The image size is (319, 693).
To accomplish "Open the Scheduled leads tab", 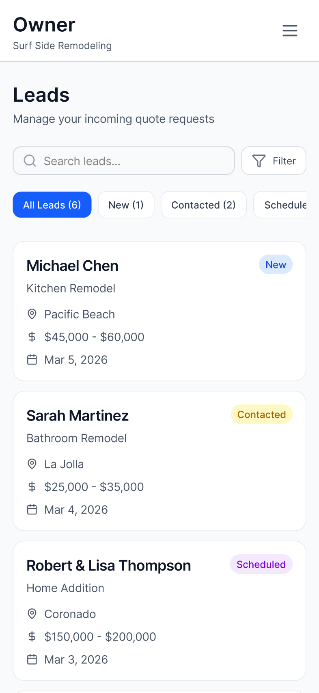I will click(x=285, y=205).
